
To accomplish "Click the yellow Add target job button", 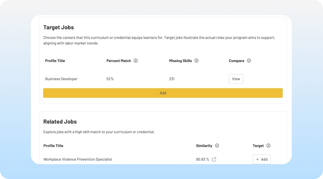I will point(163,93).
